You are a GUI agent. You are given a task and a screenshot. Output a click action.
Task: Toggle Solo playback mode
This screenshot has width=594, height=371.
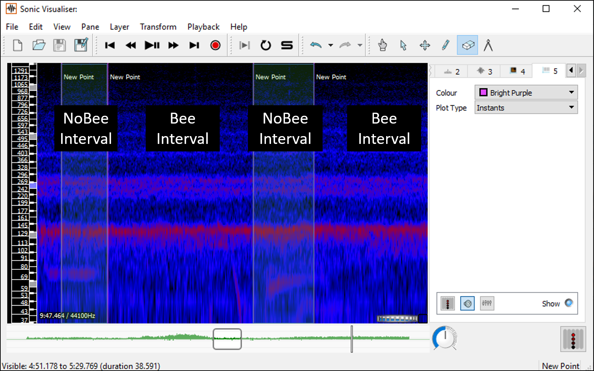(x=287, y=45)
